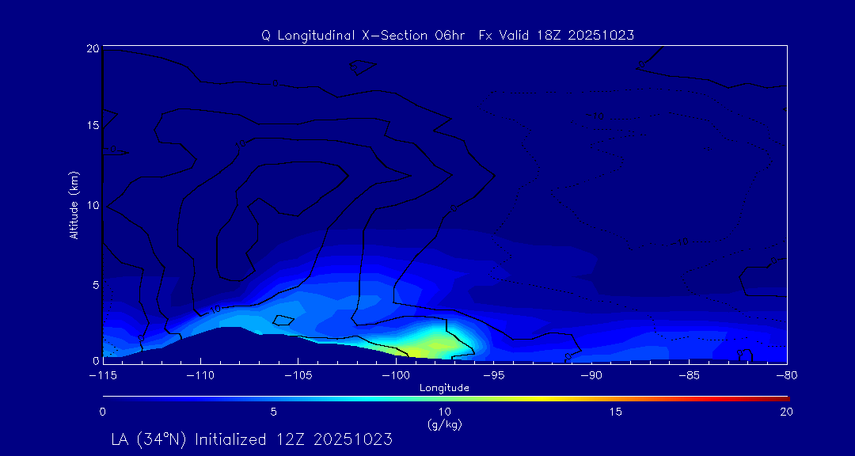
Task: Click the '15' label under the colorbar
Action: tap(615, 412)
